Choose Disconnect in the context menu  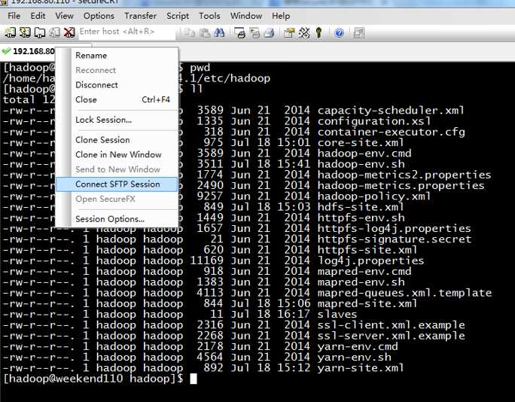[117, 85]
